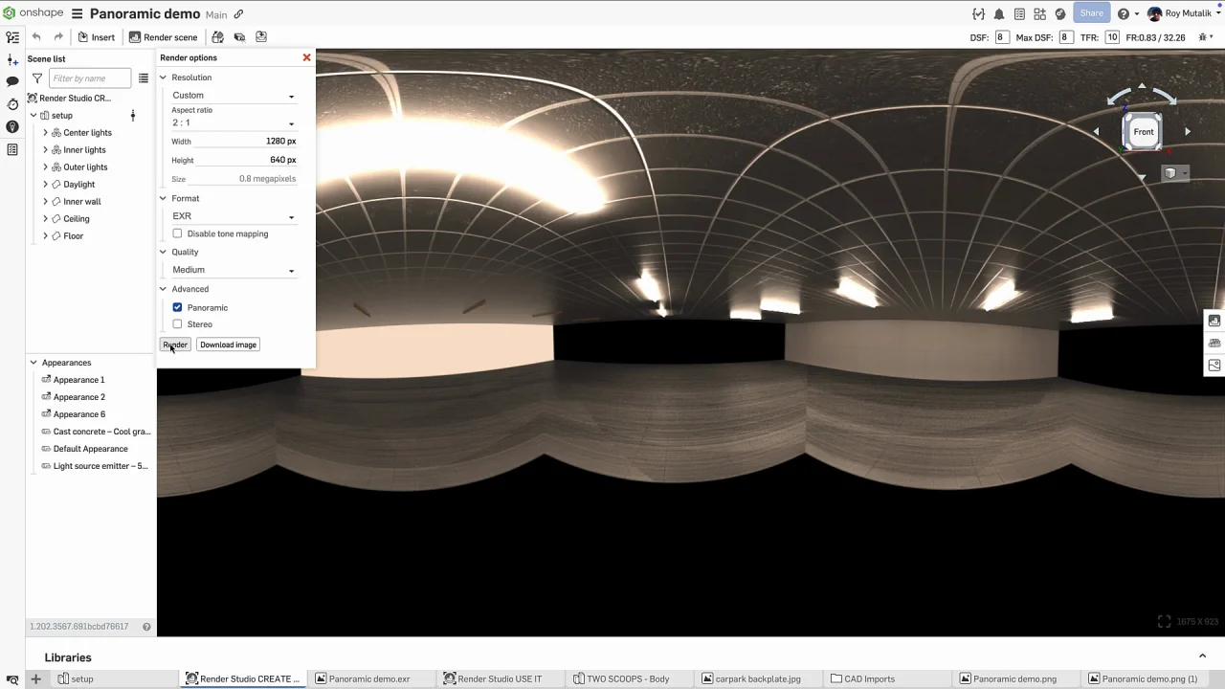Click the Filter by name field
1225x689 pixels.
(90, 78)
